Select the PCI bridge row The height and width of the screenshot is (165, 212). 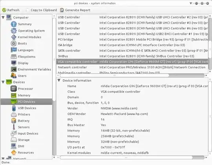point(132,40)
